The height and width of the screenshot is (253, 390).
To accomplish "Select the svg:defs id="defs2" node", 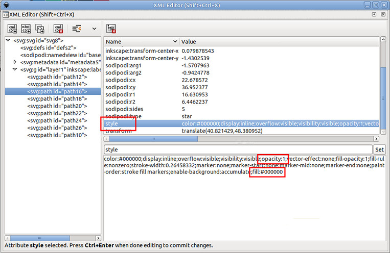I will click(48, 47).
